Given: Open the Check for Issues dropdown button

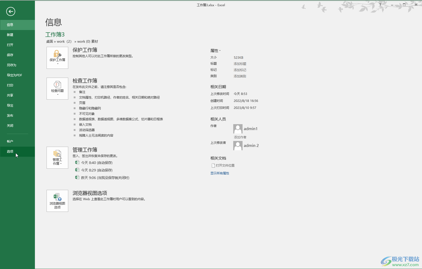Looking at the screenshot, I should [x=57, y=88].
